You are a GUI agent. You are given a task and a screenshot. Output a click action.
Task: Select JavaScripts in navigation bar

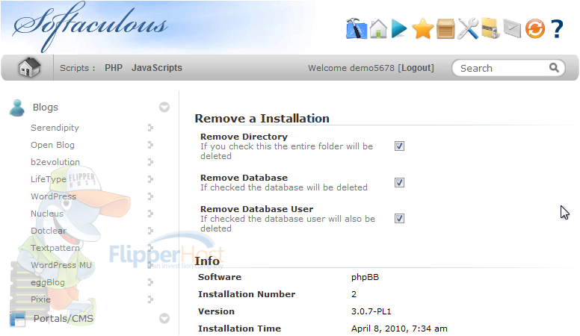(157, 68)
